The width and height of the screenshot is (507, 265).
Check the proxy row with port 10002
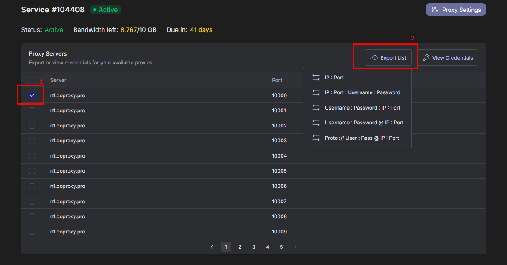click(32, 126)
